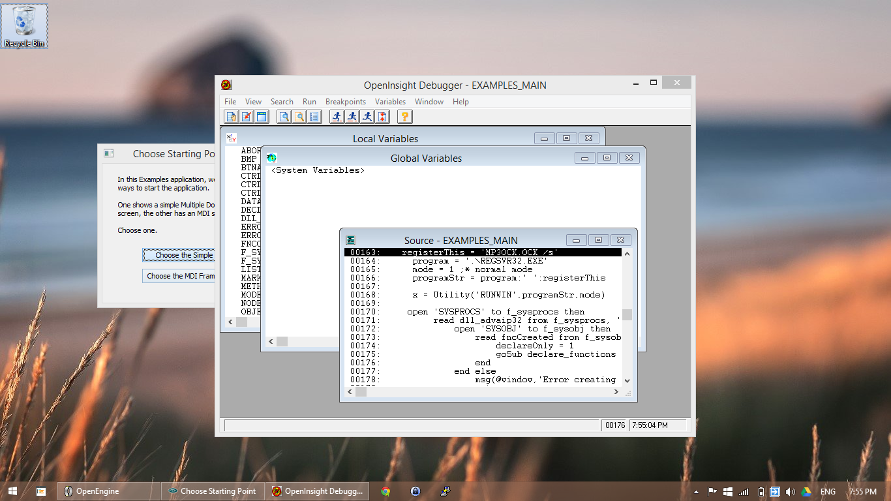
Task: Click the first running-man icon in the toolbar
Action: (x=337, y=117)
